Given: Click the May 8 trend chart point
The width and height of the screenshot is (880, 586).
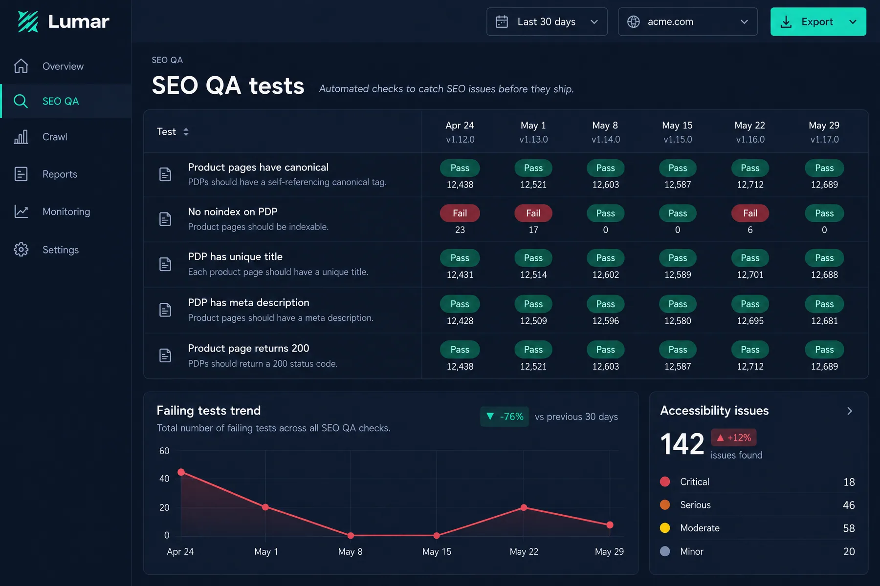Looking at the screenshot, I should click(351, 536).
